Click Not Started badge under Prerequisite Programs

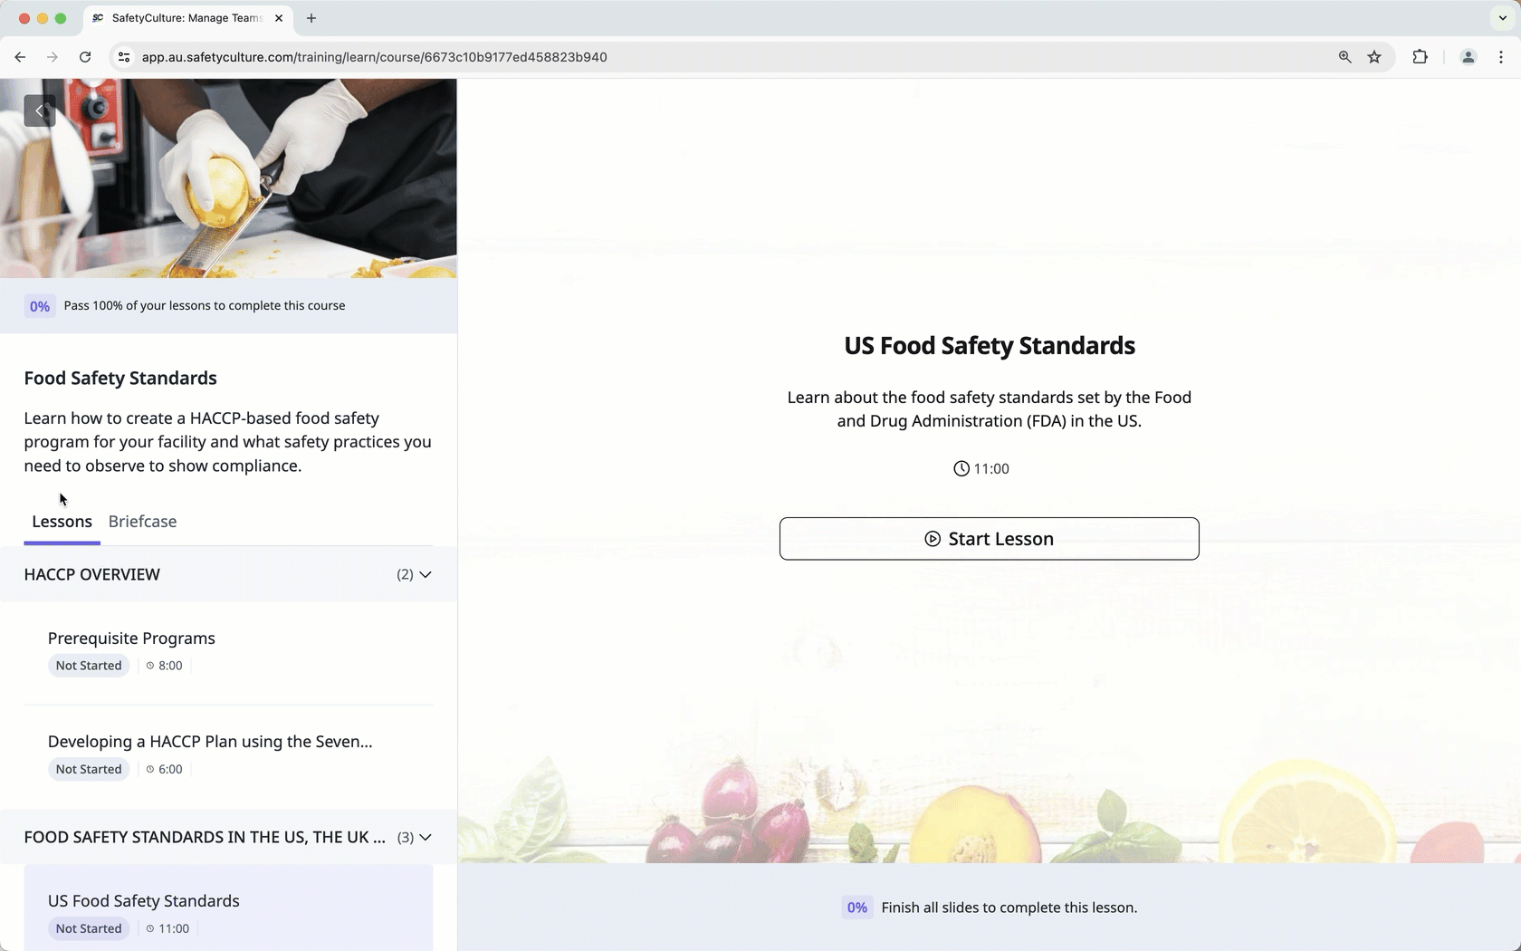[89, 666]
